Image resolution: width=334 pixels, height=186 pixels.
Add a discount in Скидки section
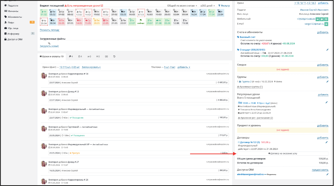coord(323,65)
